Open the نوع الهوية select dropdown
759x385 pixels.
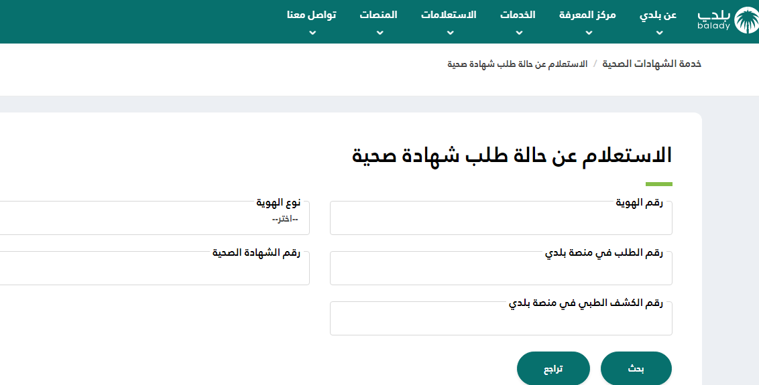154,220
